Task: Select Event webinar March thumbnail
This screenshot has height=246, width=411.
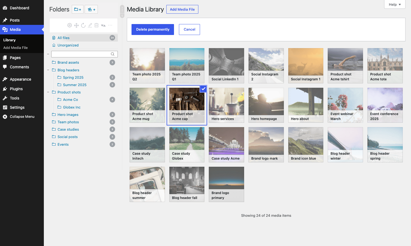Action: (x=345, y=105)
